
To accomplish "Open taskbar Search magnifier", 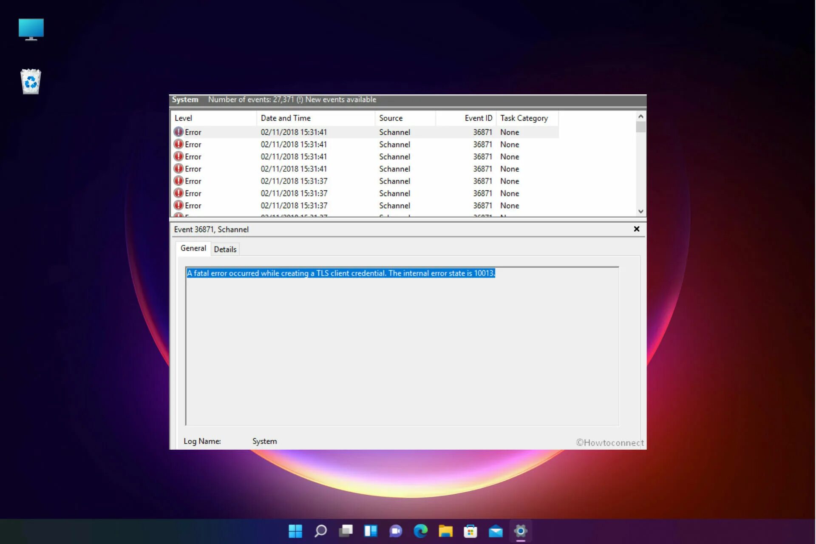I will pyautogui.click(x=320, y=531).
